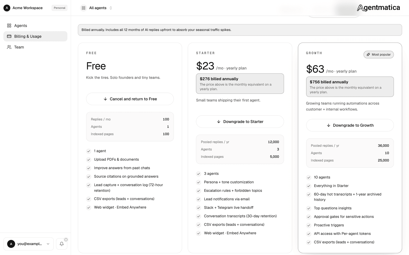Click checkmark beside Top questions insights
This screenshot has height=255, width=409.
[x=309, y=208]
